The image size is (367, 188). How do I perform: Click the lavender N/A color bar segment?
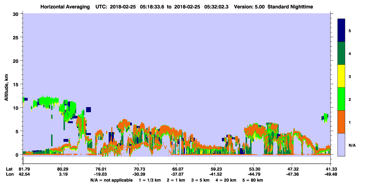click(341, 145)
